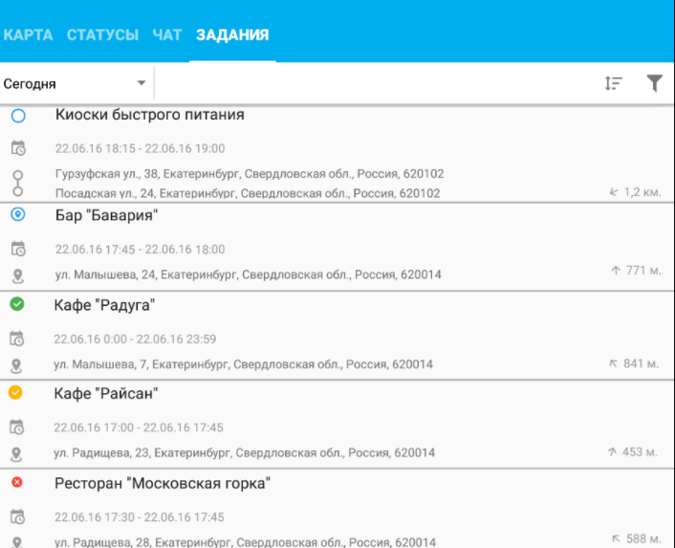Open the Сегодня date dropdown

75,83
